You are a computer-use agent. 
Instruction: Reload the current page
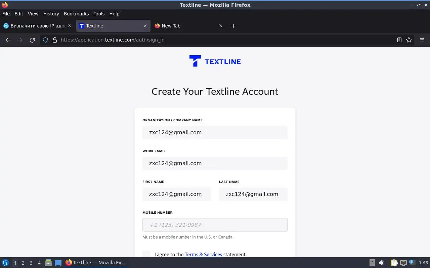coord(32,40)
